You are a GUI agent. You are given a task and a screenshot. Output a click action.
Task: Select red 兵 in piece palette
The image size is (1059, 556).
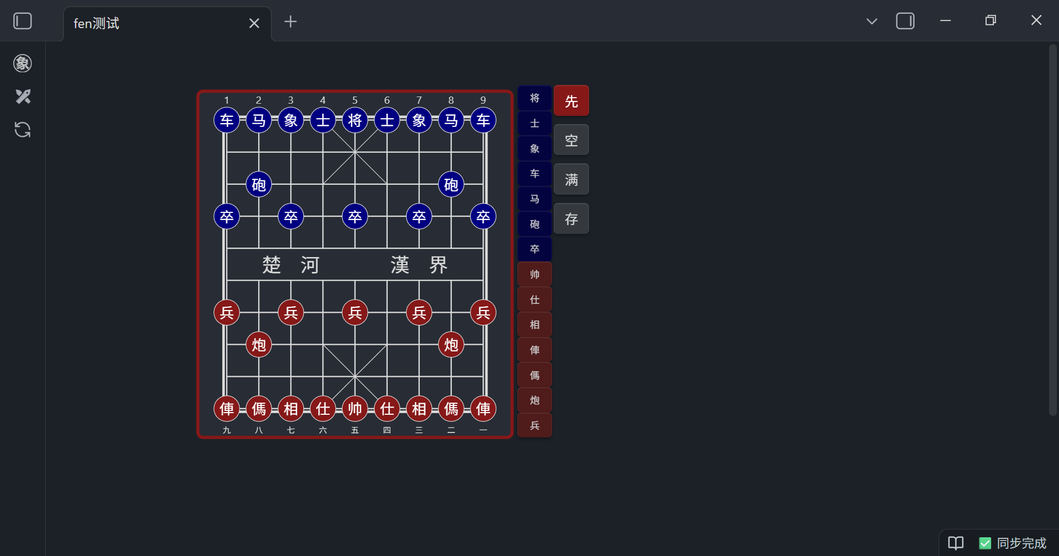point(534,425)
